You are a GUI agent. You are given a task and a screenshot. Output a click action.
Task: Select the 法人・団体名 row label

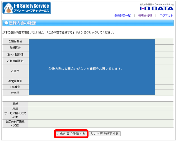[15, 54]
